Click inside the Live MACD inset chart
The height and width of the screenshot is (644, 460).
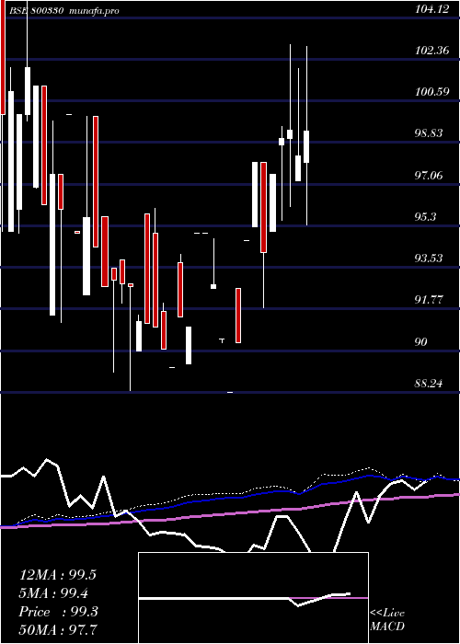(x=253, y=598)
